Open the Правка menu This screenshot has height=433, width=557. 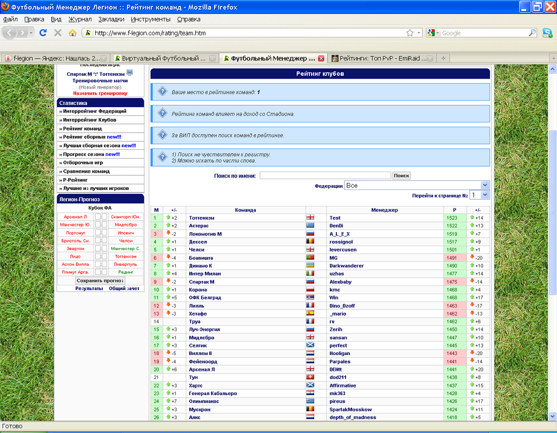pos(34,19)
